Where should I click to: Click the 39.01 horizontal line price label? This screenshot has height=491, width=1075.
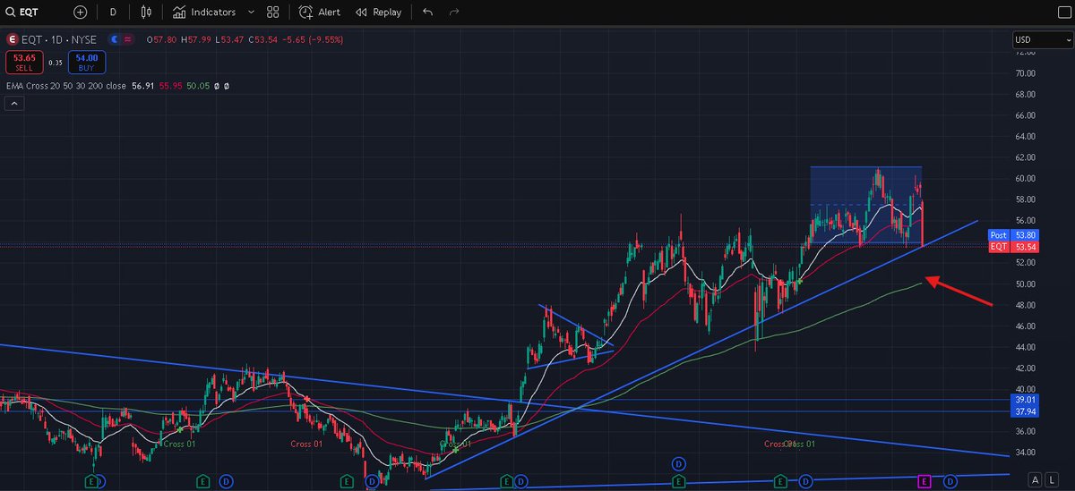pyautogui.click(x=1024, y=400)
